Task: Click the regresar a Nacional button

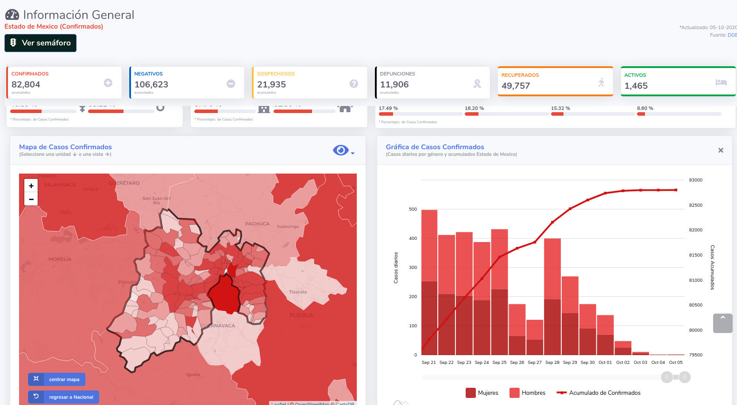Action: point(63,397)
